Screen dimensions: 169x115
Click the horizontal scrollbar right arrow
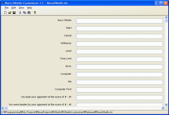click(x=163, y=108)
